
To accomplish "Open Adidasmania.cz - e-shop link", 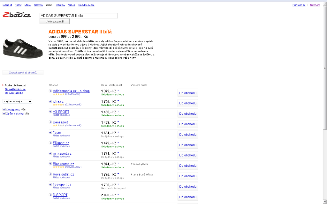I will tap(71, 91).
